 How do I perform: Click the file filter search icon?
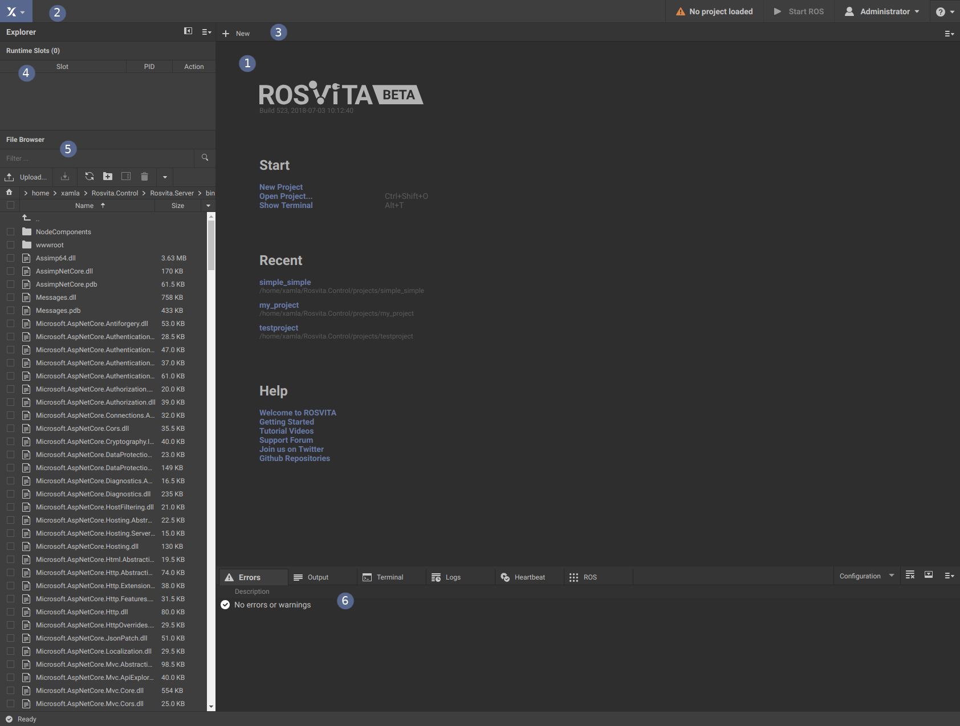[205, 158]
